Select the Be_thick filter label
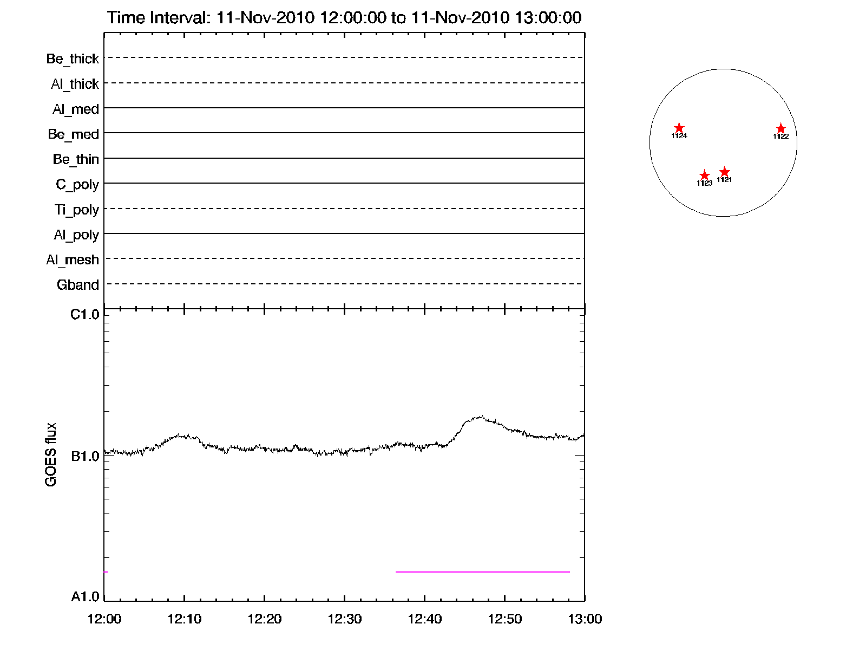This screenshot has width=866, height=650. [73, 59]
